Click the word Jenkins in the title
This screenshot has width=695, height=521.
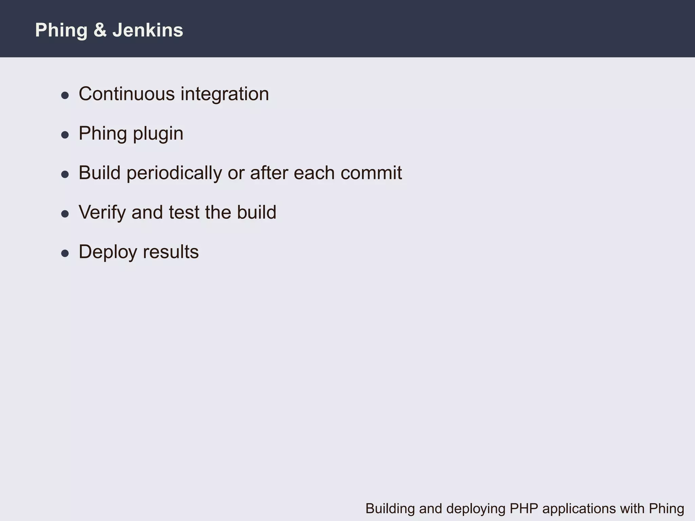pos(148,30)
